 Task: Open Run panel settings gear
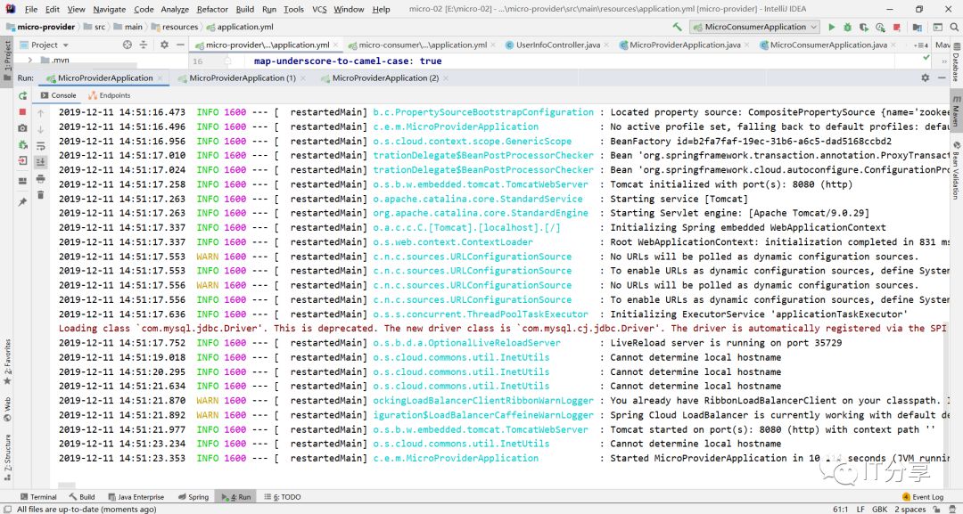click(926, 78)
